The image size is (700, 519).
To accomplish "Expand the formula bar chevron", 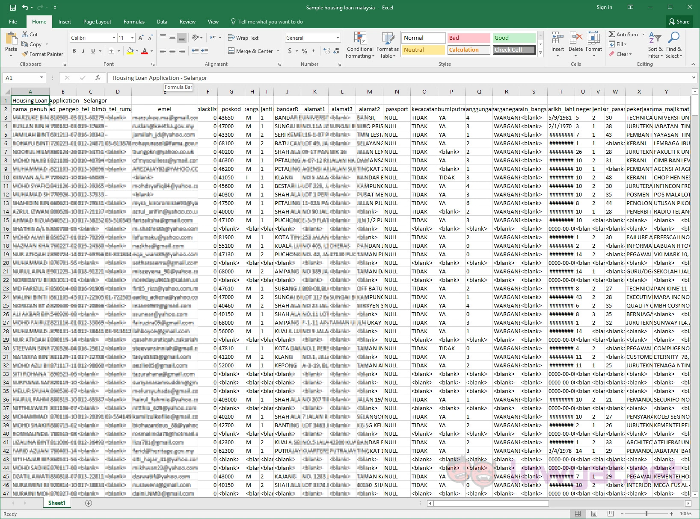I will coord(694,78).
